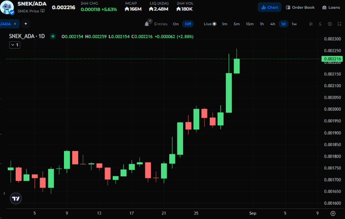Viewport: 345px width, 219px height.
Task: Turn Entries On
Action: (x=176, y=24)
